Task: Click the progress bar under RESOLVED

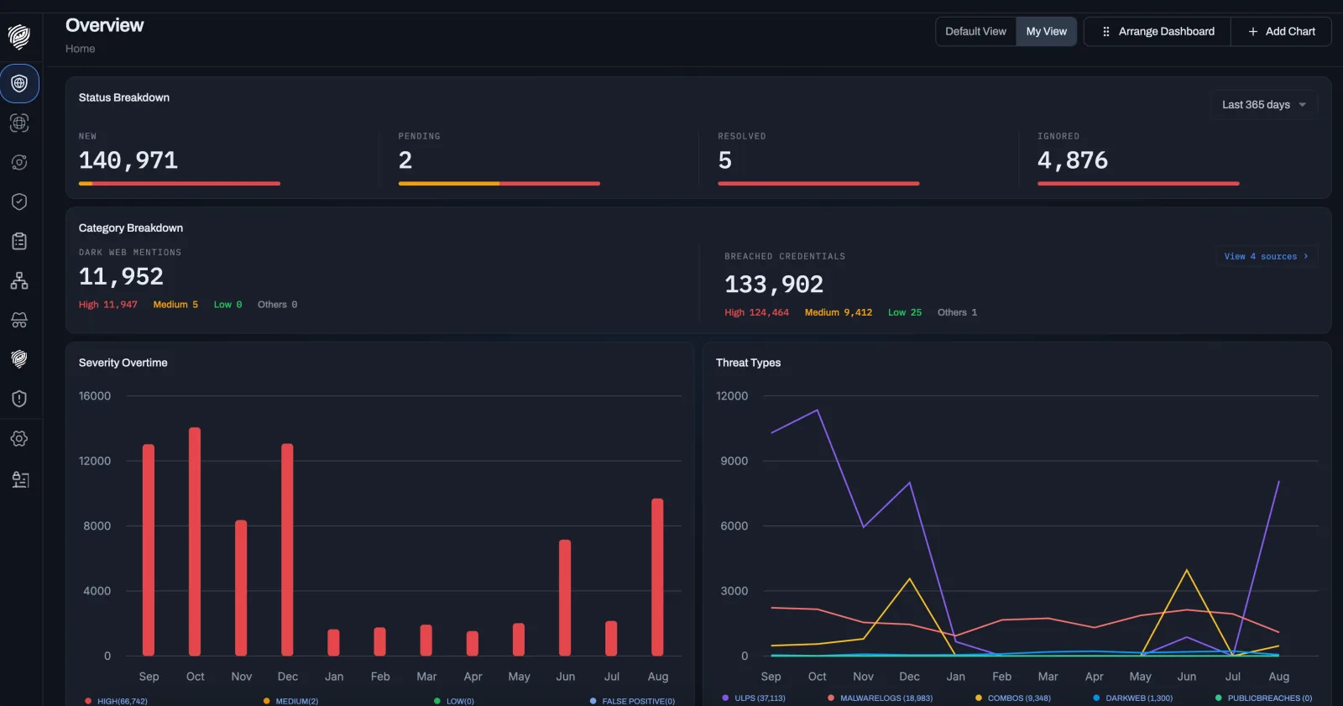Action: [818, 183]
